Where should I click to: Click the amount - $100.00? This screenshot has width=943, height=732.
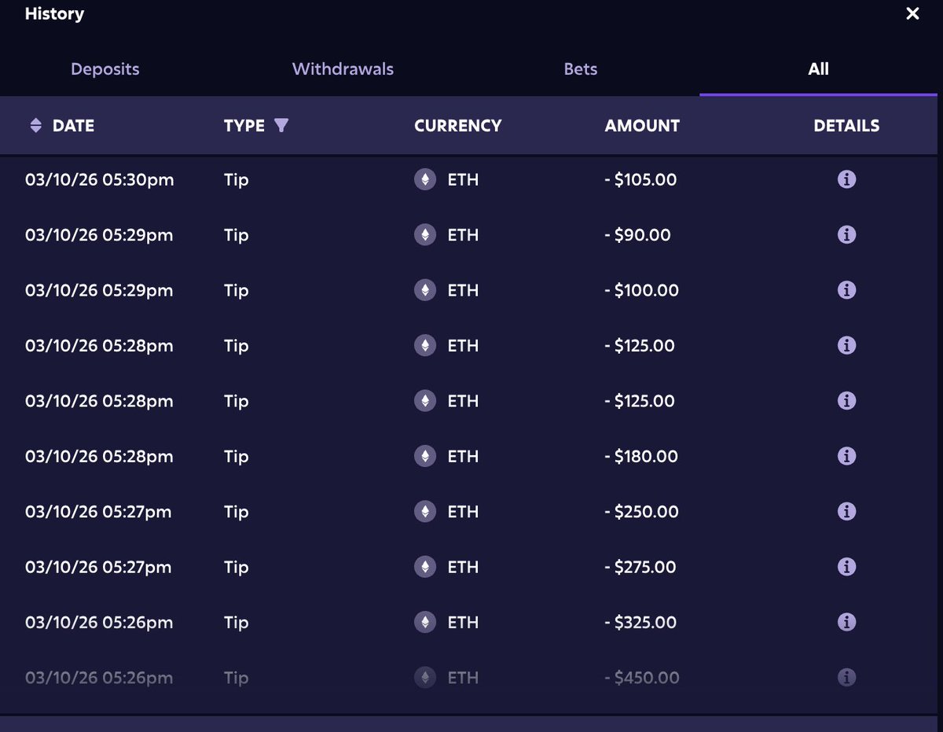641,290
